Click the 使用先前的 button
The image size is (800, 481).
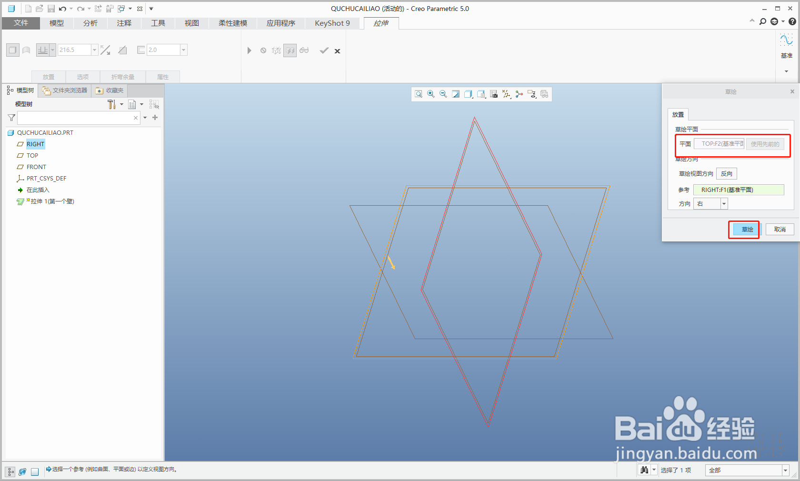click(765, 144)
